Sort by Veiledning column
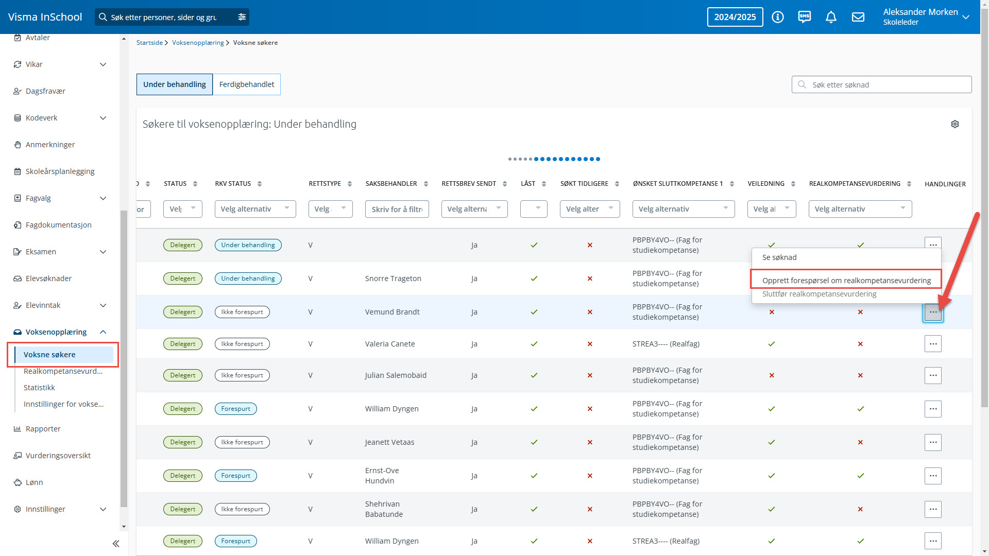989x556 pixels. pos(793,184)
